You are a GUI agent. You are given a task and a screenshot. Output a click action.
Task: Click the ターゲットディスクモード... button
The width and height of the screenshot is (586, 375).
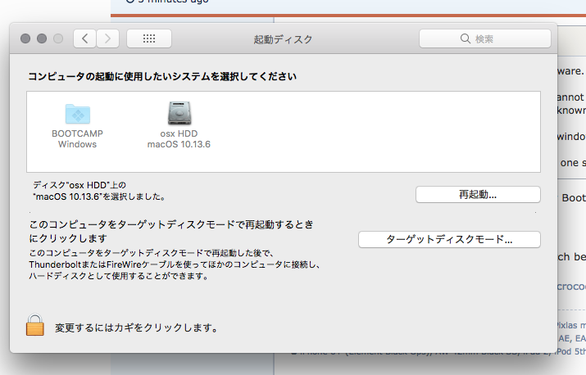pyautogui.click(x=449, y=239)
